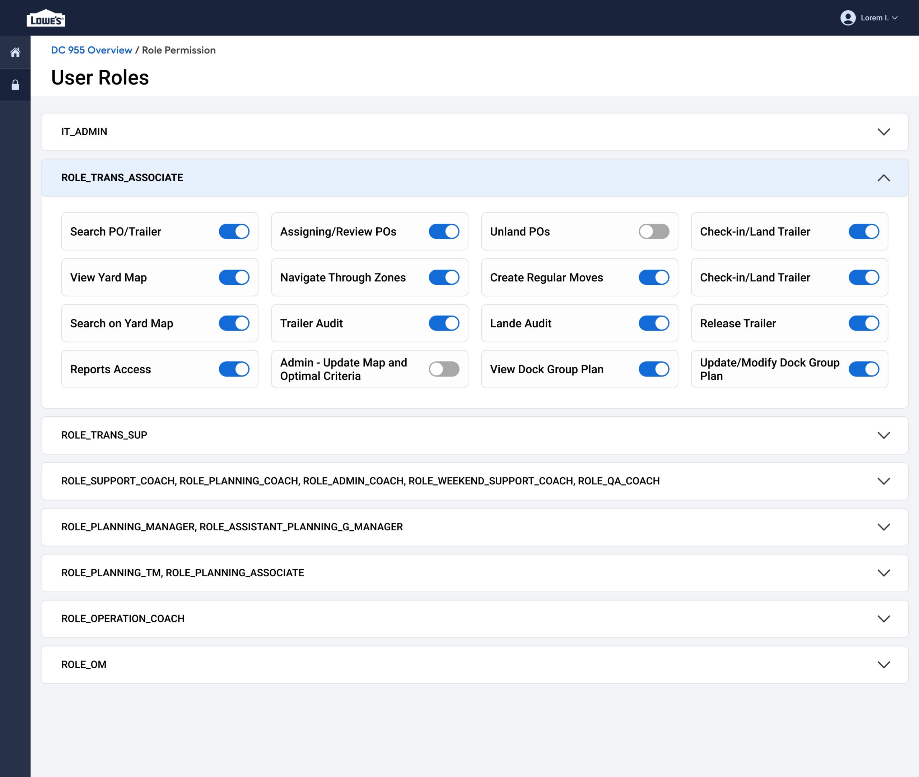Expand the ROLE_OPERATION_COACH role
Viewport: 919px width, 777px height.
(x=883, y=619)
